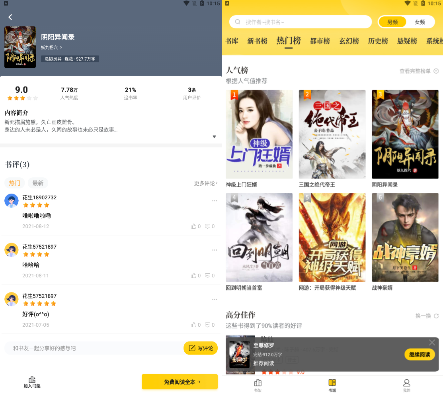This screenshot has width=443, height=396.
Task: Open the 我的 profile icon
Action: click(x=406, y=383)
